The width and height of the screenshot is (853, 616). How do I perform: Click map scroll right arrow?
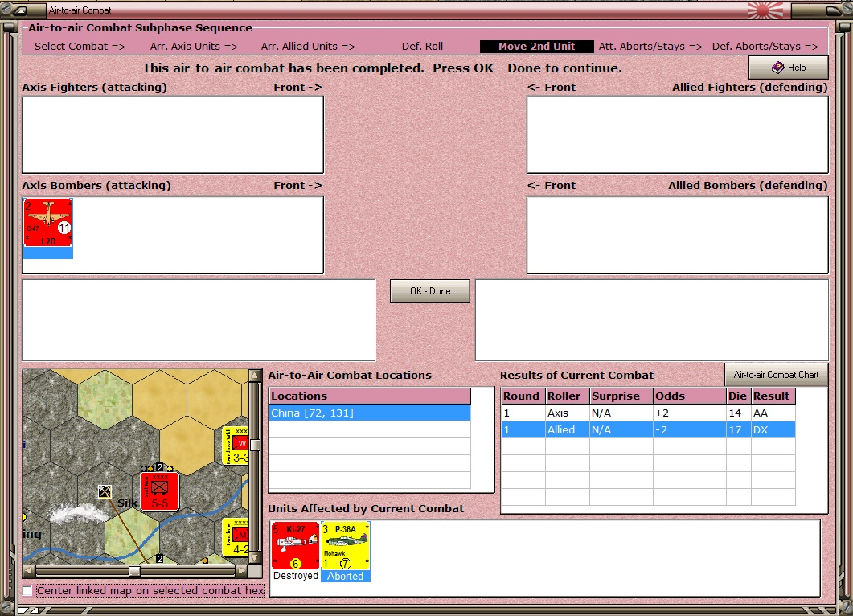[x=241, y=571]
